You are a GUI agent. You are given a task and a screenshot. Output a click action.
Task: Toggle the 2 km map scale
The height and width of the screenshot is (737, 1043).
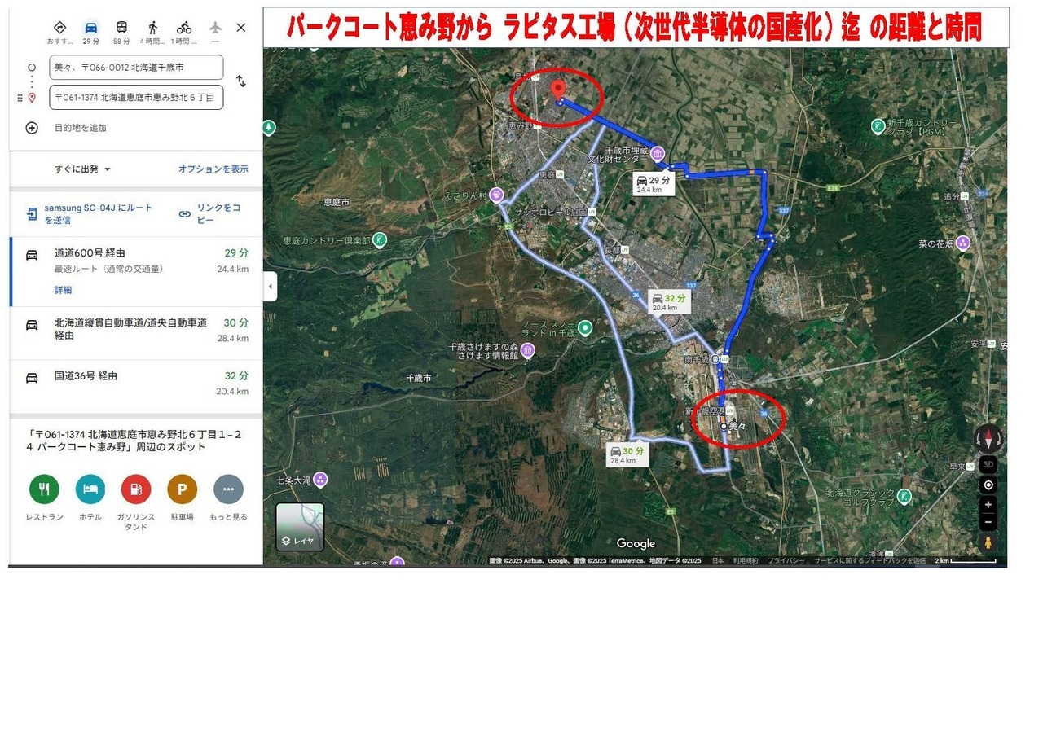(x=965, y=561)
